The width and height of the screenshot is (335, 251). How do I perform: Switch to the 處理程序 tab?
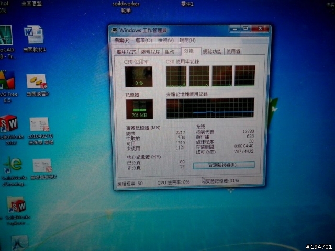(151, 52)
